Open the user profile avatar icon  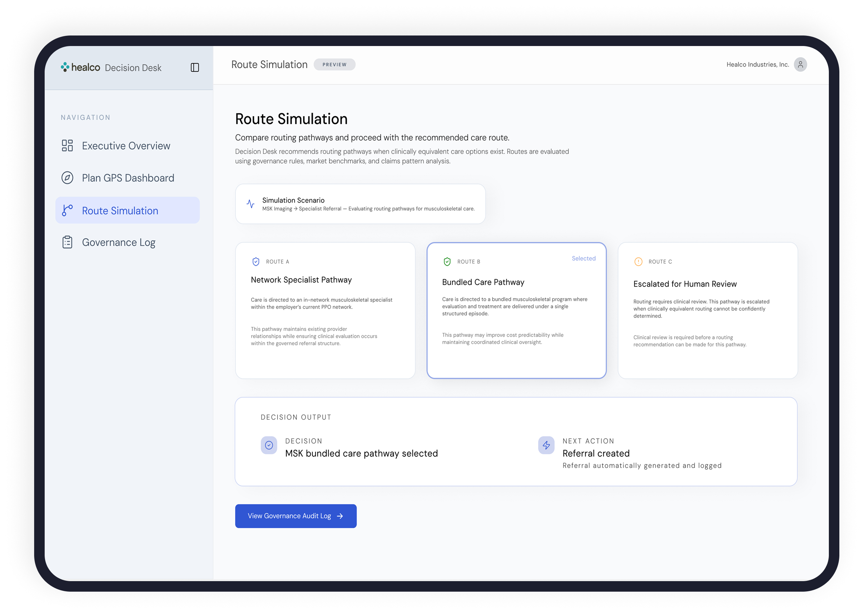(x=800, y=64)
